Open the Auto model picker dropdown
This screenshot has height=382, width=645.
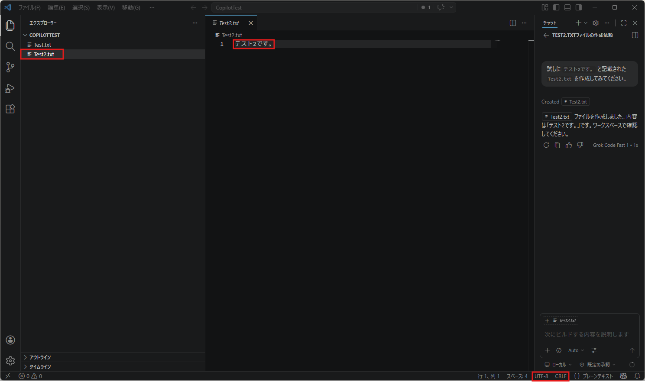tap(576, 350)
